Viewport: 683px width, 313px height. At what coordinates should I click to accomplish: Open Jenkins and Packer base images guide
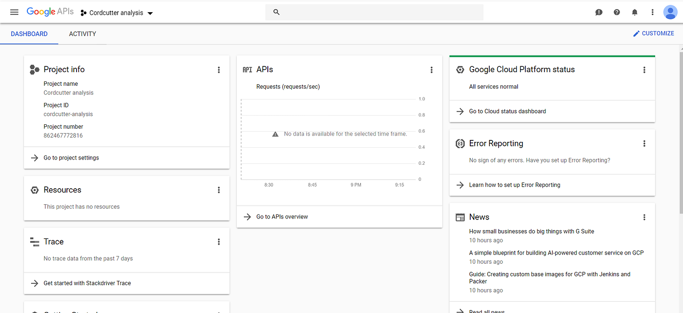coord(549,278)
